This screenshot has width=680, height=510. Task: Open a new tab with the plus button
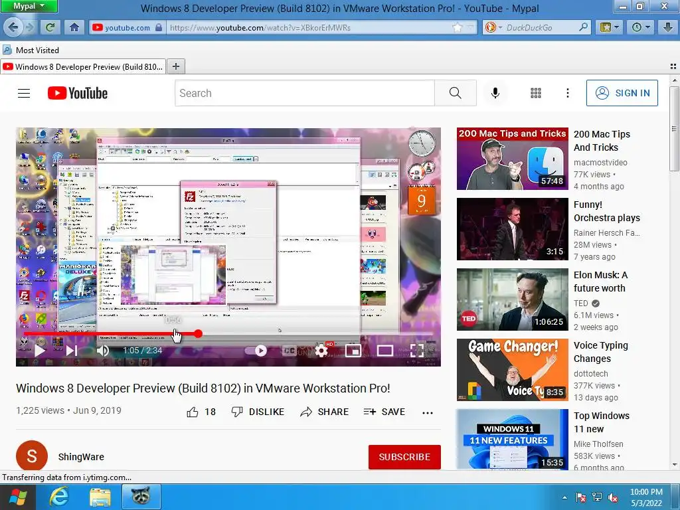(x=175, y=66)
